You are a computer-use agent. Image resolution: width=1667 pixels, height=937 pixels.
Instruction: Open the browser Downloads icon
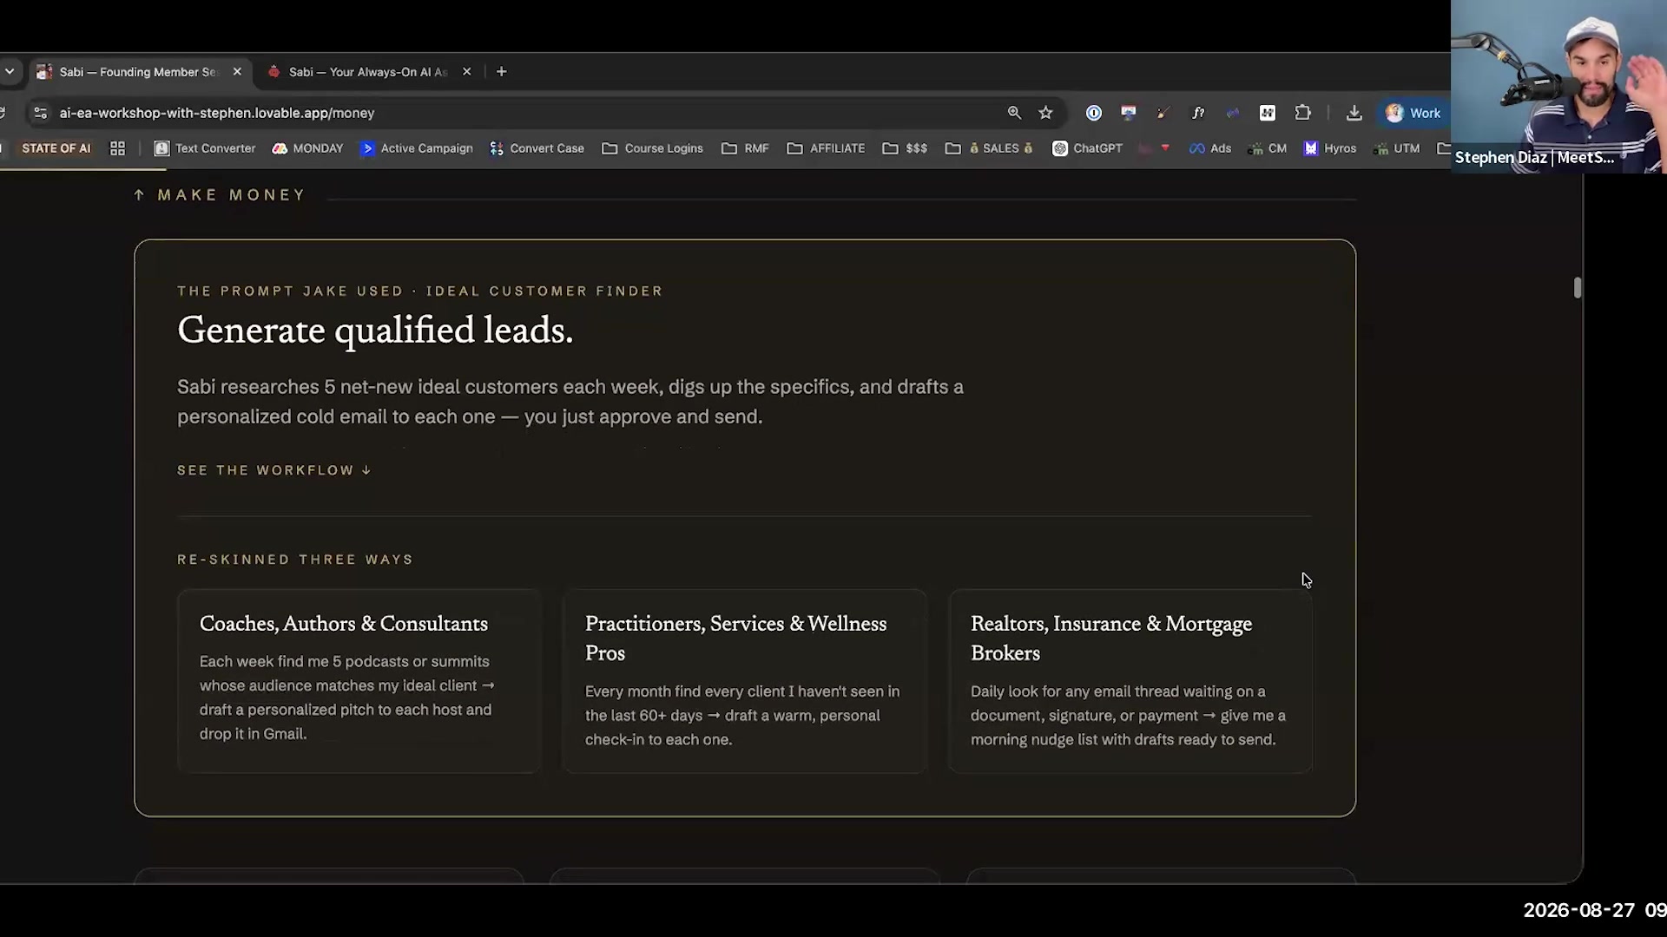1354,113
